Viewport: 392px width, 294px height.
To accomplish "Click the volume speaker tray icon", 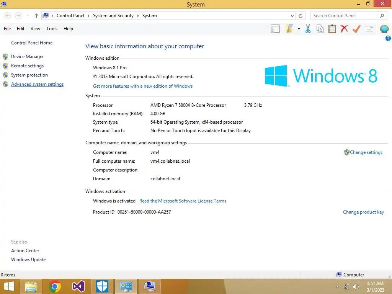I will (356, 287).
